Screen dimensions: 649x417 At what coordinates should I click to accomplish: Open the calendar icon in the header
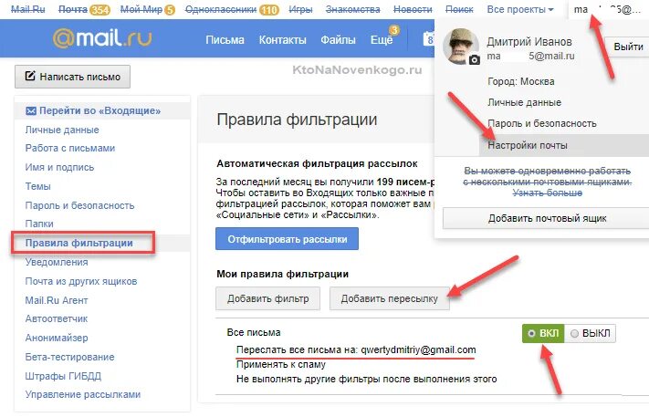tap(428, 39)
